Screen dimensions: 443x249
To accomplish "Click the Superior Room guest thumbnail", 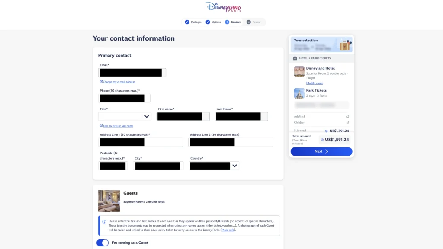I will point(109,201).
